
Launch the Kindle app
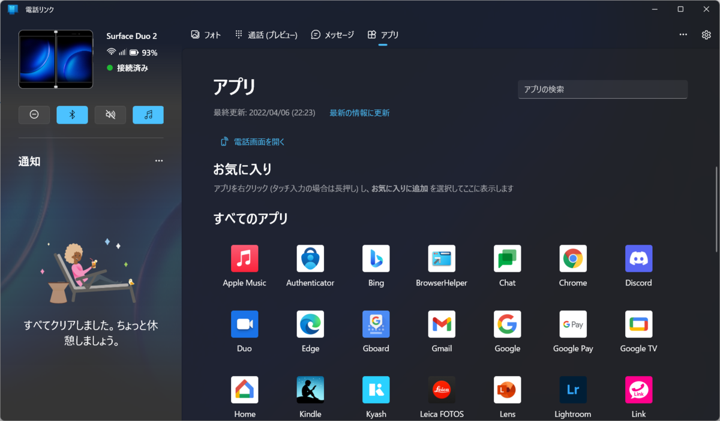[x=310, y=390]
